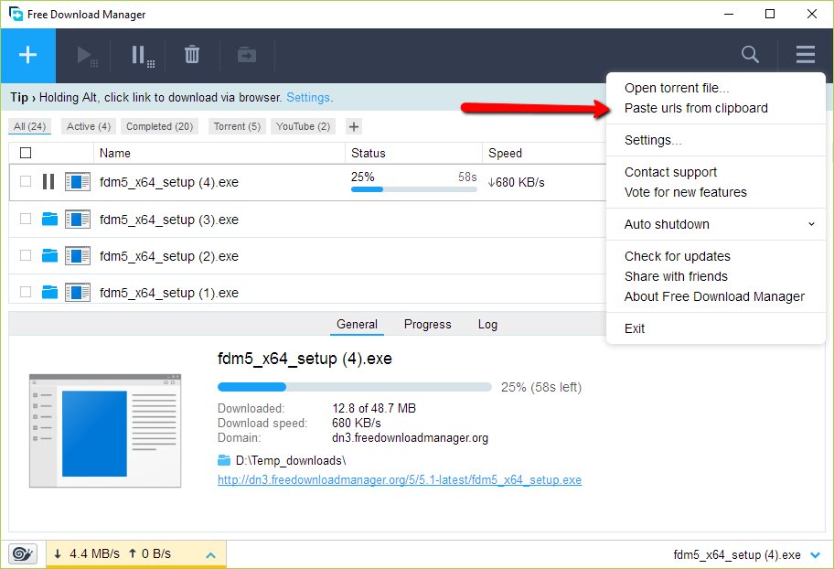Click the plus button to add a new download
Screen dimensions: 834x569
click(x=27, y=55)
